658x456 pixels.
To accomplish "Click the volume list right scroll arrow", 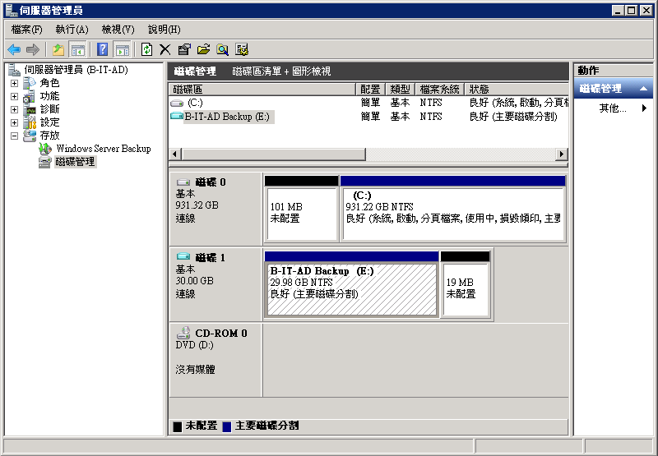I will point(562,154).
